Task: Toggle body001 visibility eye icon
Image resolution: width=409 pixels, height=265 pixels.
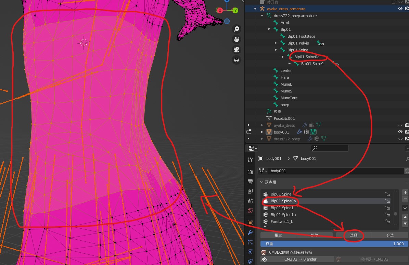Action: tap(400, 132)
